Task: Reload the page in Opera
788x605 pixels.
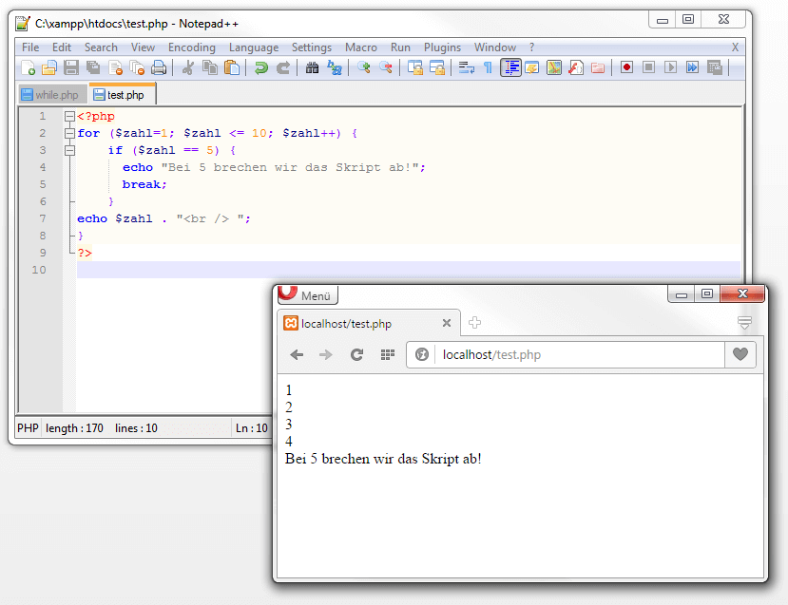Action: tap(356, 354)
